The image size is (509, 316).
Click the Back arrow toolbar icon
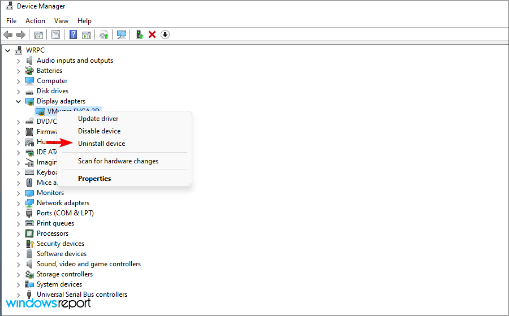pyautogui.click(x=8, y=34)
